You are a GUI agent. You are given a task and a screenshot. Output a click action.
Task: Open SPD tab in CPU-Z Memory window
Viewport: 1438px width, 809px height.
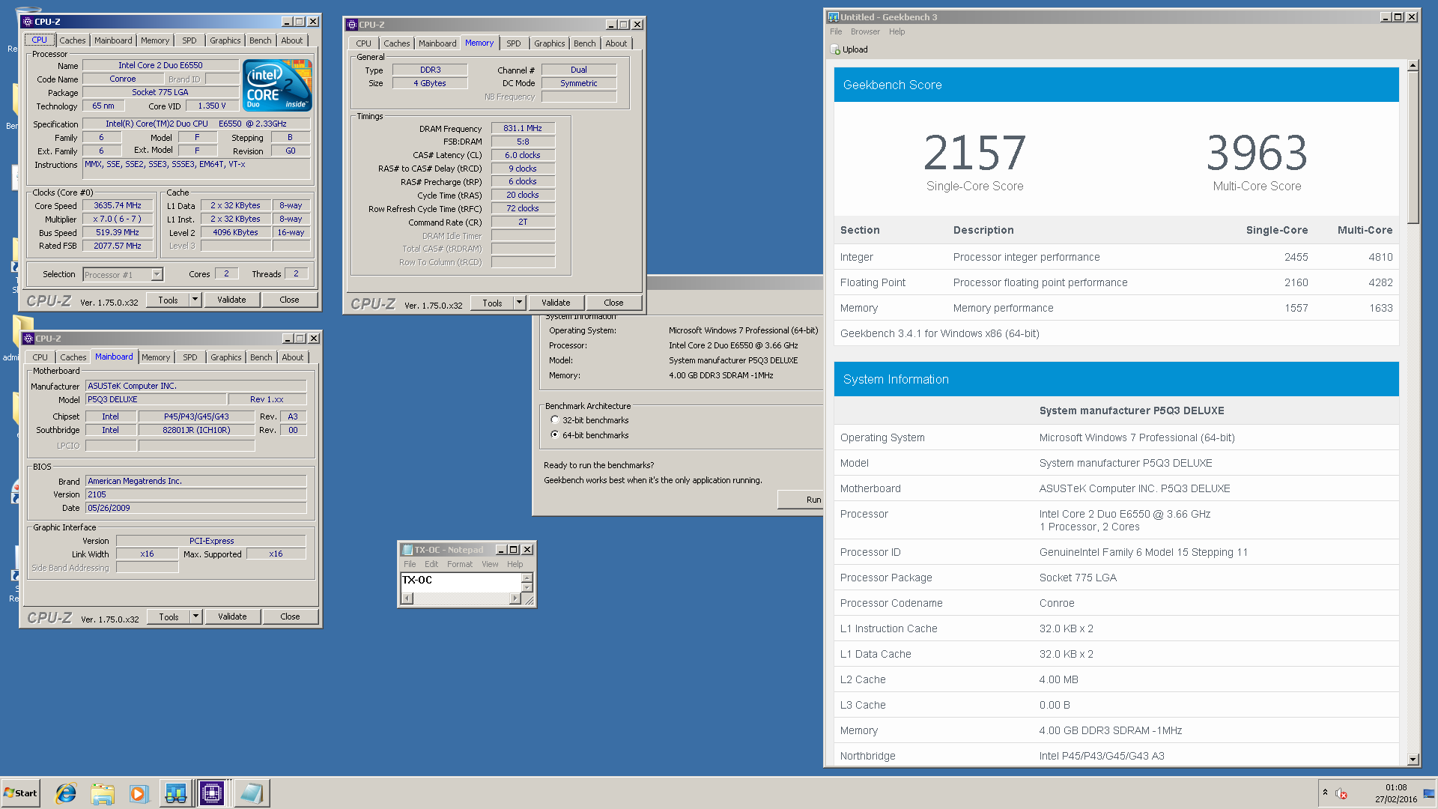click(514, 43)
